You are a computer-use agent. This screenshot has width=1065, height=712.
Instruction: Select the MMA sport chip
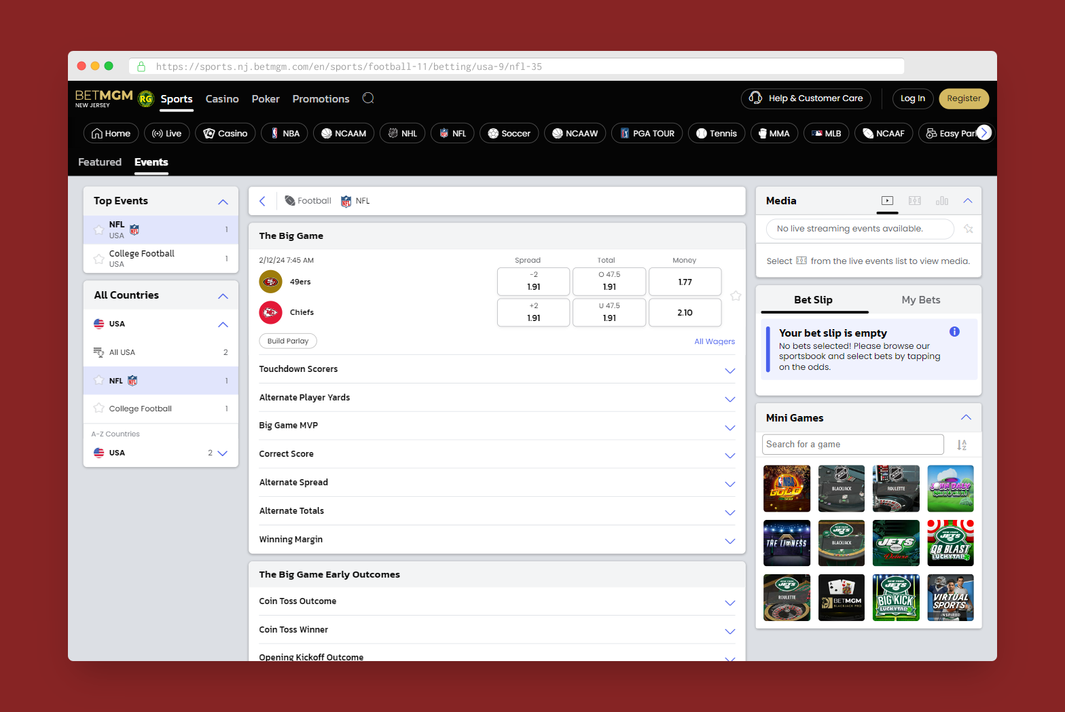(x=774, y=133)
